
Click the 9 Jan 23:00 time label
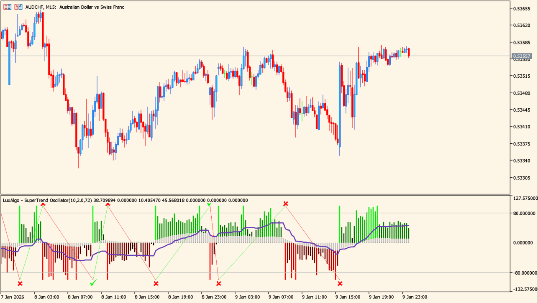click(415, 297)
